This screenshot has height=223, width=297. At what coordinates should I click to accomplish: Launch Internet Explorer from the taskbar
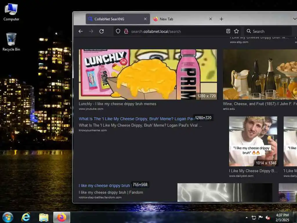tap(26, 217)
